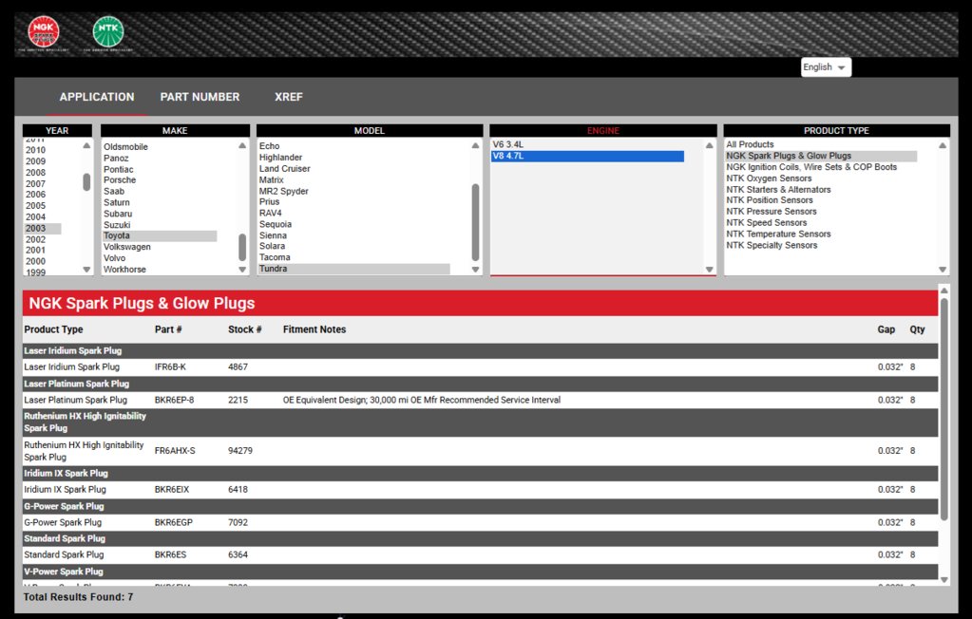Click the ENGINE list down arrow

click(x=709, y=270)
